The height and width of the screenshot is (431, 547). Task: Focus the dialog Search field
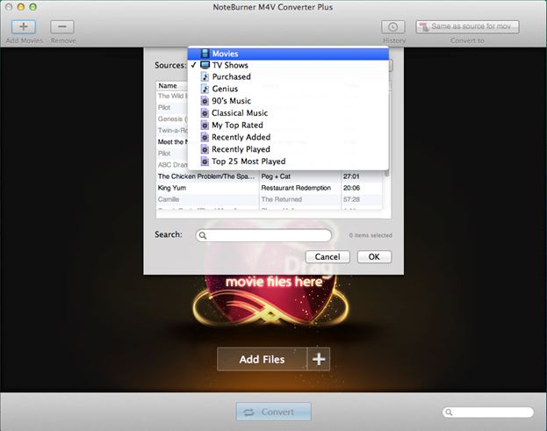tap(263, 235)
